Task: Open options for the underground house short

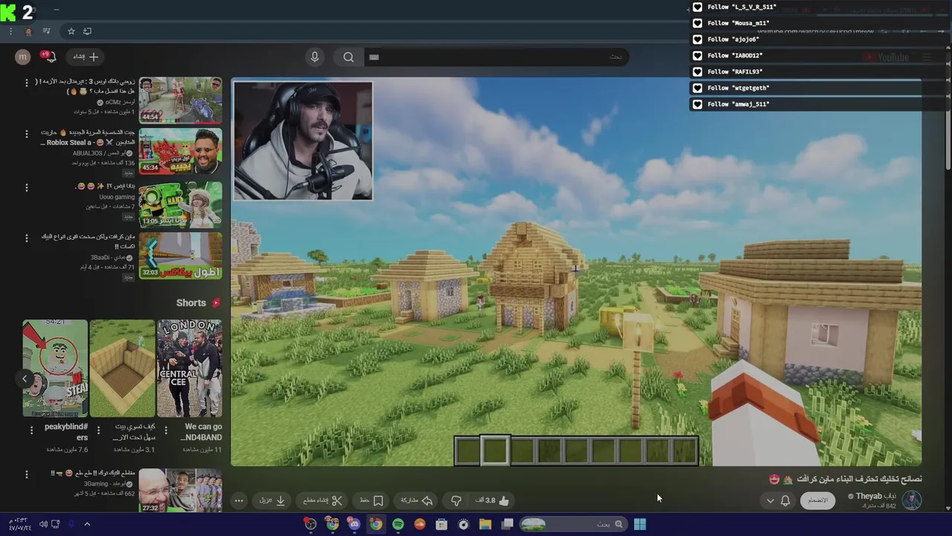Action: point(98,430)
